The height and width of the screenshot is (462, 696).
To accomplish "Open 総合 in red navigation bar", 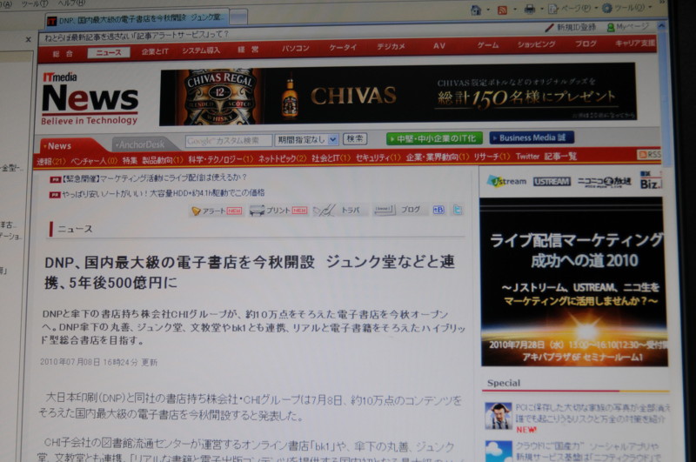I will [63, 54].
